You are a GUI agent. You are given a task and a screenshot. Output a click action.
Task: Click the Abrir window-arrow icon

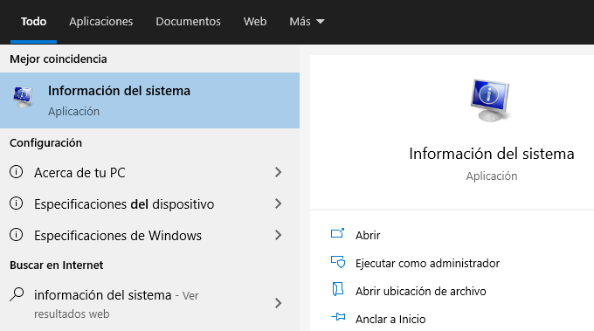coord(337,233)
